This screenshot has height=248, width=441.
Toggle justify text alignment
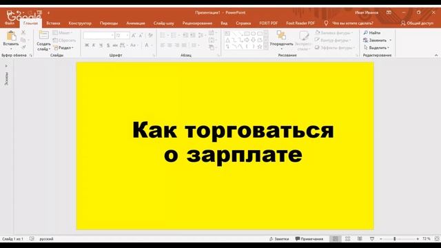[184, 45]
